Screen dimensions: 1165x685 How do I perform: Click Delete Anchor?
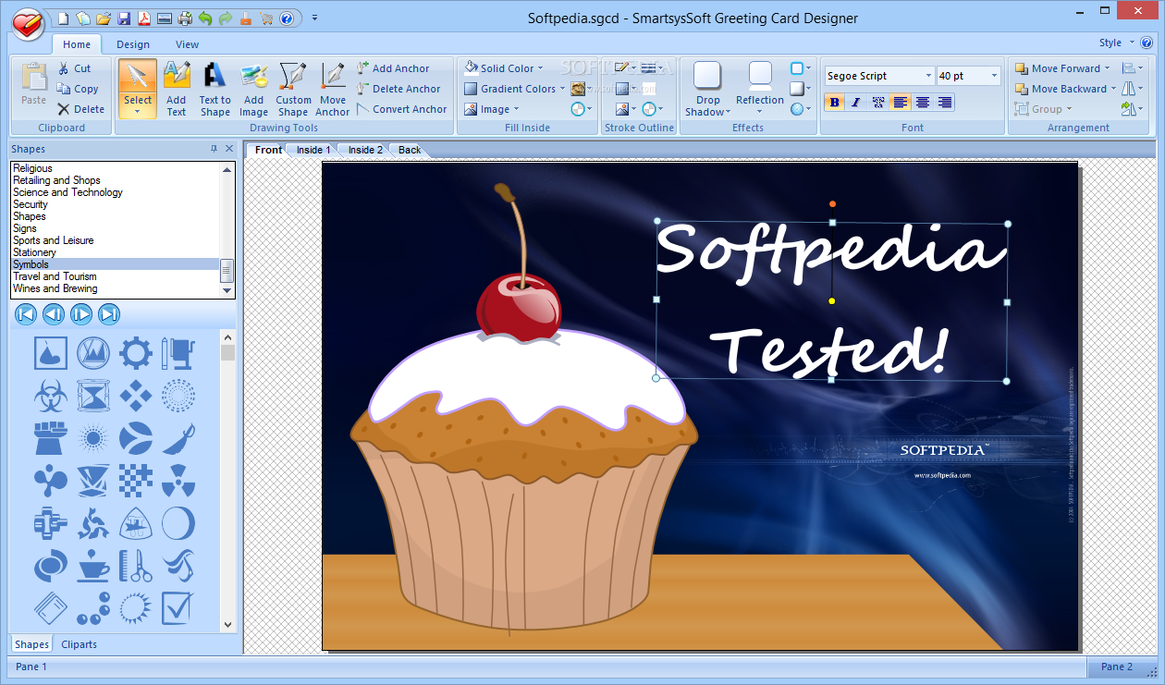tap(399, 89)
